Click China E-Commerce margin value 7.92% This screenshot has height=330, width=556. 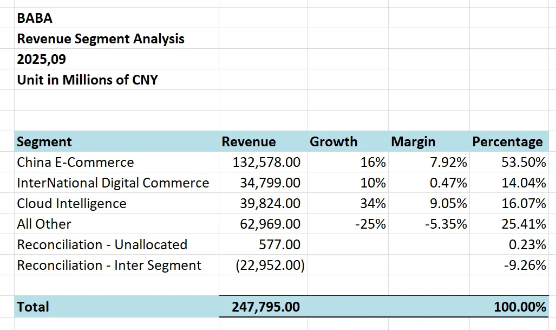coord(448,163)
